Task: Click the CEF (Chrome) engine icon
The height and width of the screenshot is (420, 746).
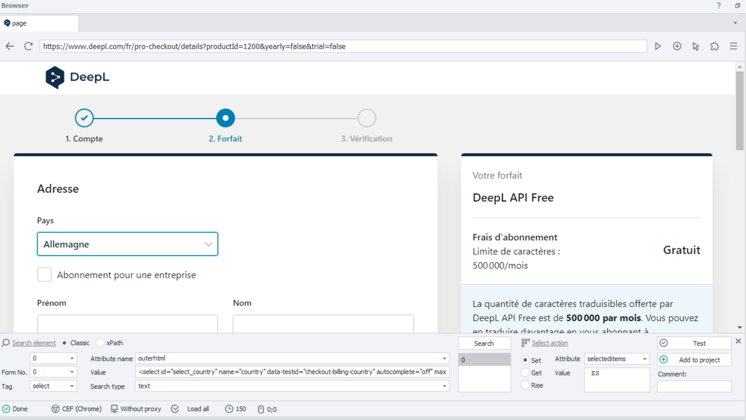Action: (55, 409)
